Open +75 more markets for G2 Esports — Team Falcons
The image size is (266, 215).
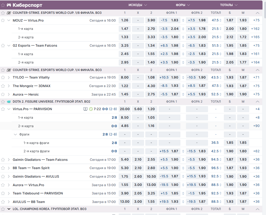pyautogui.click(x=256, y=46)
